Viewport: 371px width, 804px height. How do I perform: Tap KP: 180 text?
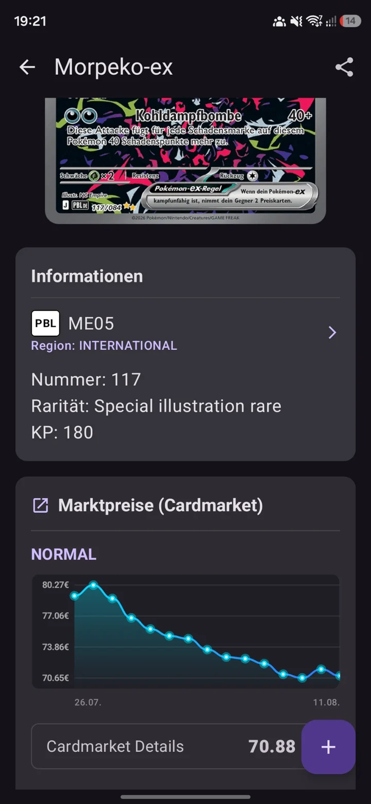(62, 432)
